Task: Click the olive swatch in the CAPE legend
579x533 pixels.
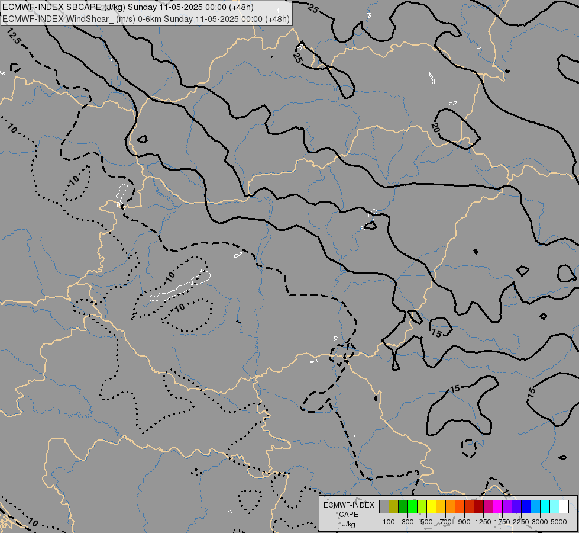Action: 394,507
